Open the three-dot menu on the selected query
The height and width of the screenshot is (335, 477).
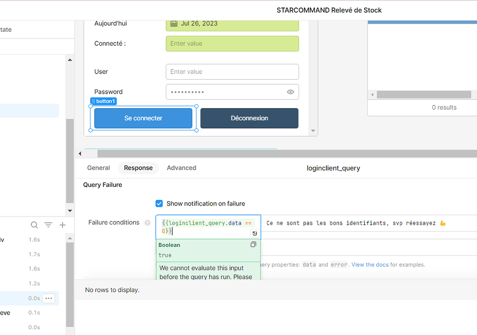(48, 298)
